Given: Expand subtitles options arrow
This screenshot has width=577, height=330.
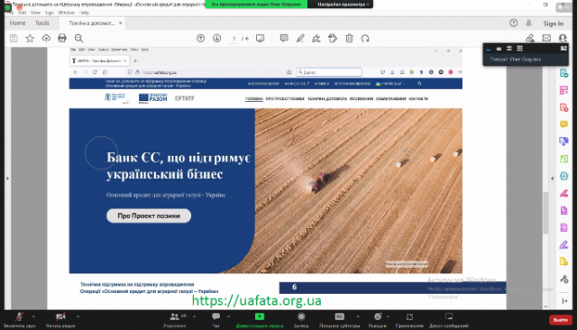Looking at the screenshot, I should pos(357,316).
